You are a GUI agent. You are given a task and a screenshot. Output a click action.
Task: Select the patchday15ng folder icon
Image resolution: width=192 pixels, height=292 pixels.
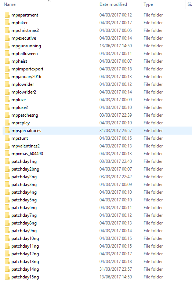point(7,277)
